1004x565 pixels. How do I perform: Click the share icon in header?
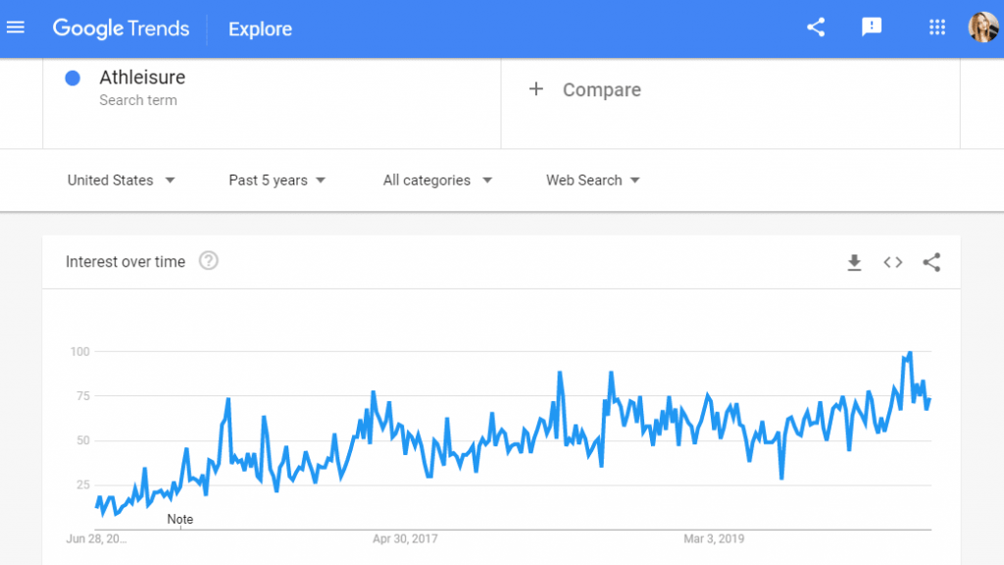point(815,26)
